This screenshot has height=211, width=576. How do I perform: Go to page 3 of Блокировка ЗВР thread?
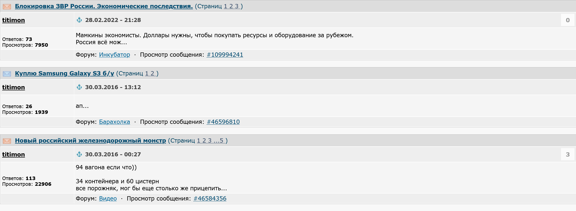pos(237,6)
